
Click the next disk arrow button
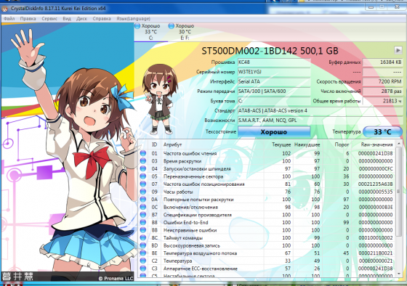(398, 50)
